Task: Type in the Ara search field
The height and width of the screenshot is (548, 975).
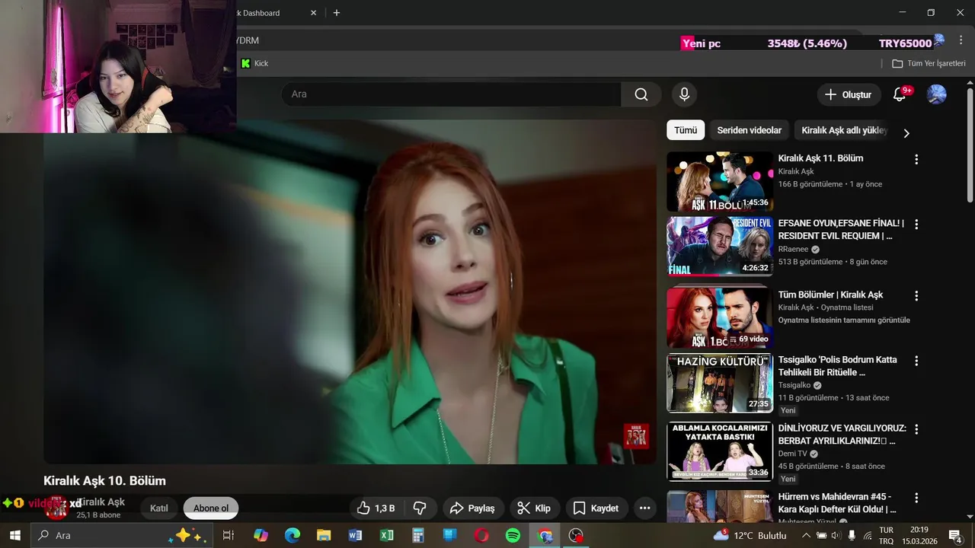Action: tap(451, 94)
